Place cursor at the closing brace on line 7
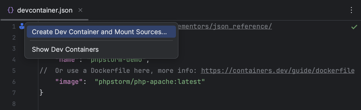 click(41, 92)
